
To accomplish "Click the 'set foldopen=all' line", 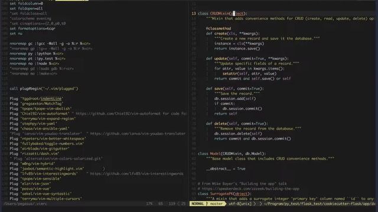I will click(x=26, y=8).
